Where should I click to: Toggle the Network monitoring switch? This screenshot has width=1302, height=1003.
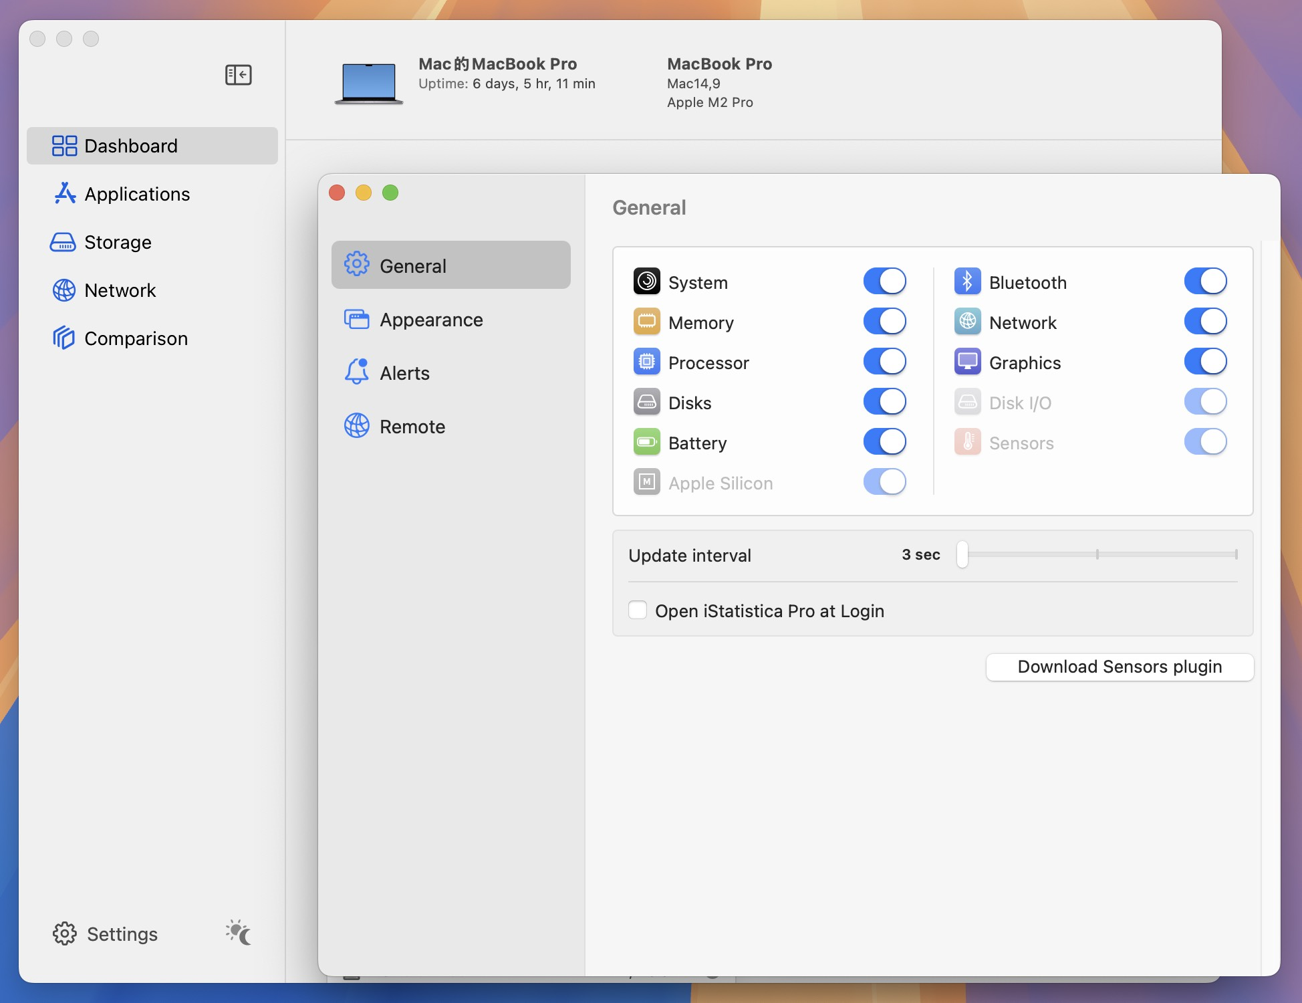(1205, 322)
